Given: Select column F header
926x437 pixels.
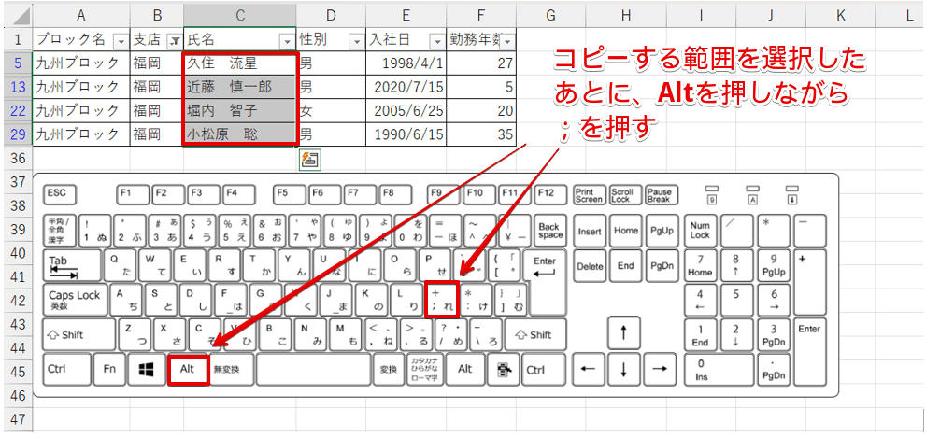Looking at the screenshot, I should (482, 16).
